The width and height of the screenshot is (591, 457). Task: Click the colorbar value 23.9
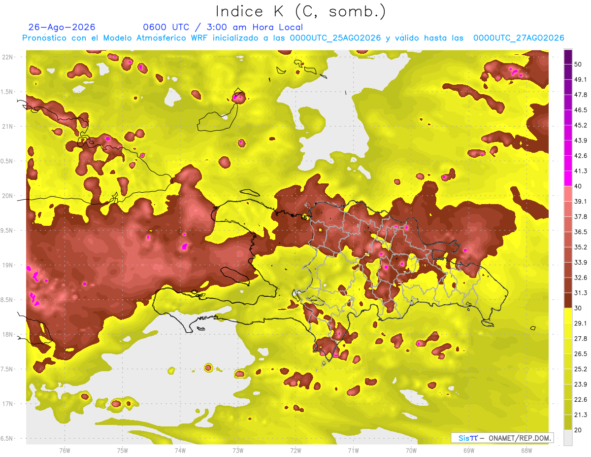pos(581,384)
